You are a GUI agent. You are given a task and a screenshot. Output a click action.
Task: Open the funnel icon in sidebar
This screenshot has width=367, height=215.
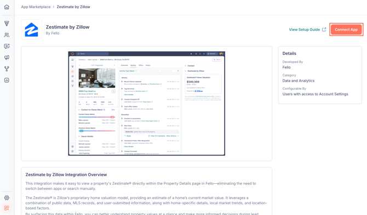pos(7,24)
